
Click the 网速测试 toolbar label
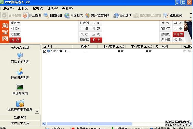(x=76, y=15)
